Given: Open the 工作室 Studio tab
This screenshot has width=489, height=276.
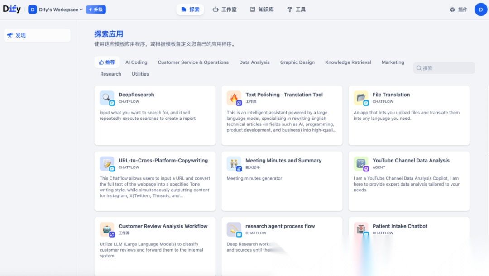Looking at the screenshot, I should click(x=225, y=10).
